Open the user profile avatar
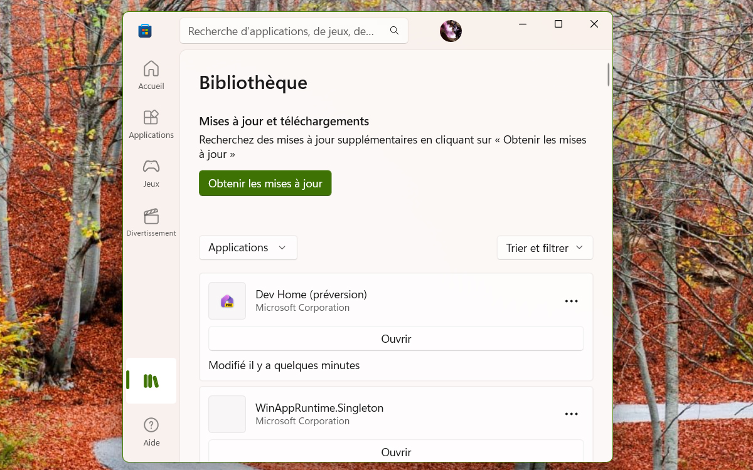This screenshot has height=470, width=753. coord(451,31)
